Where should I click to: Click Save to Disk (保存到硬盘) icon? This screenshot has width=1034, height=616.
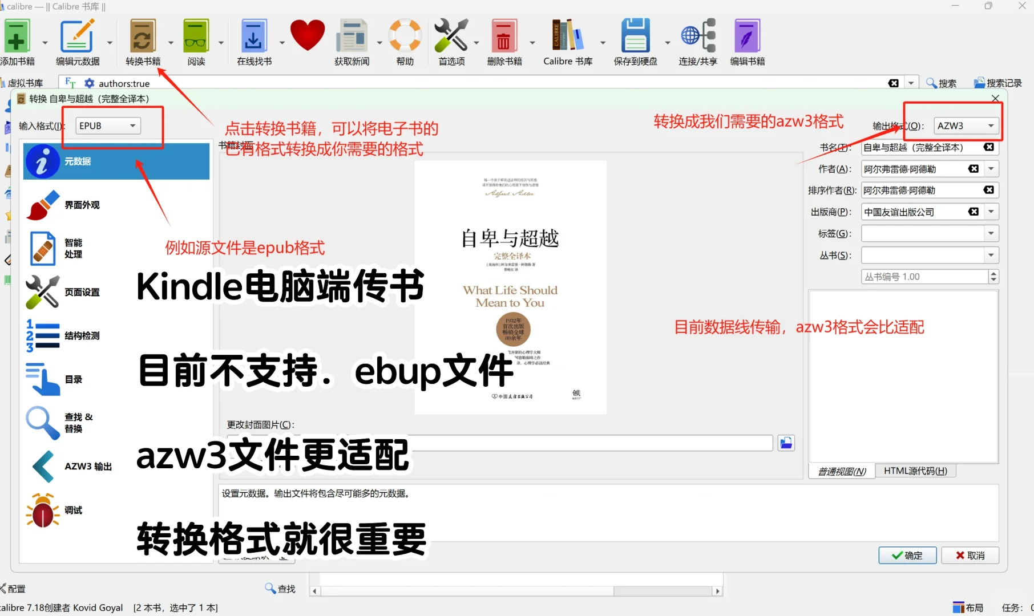(635, 37)
